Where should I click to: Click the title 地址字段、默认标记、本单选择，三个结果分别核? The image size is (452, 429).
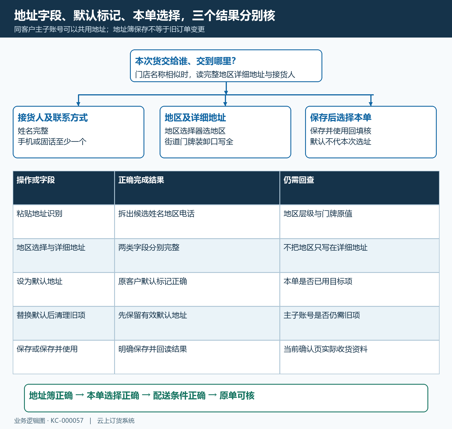tap(145, 16)
